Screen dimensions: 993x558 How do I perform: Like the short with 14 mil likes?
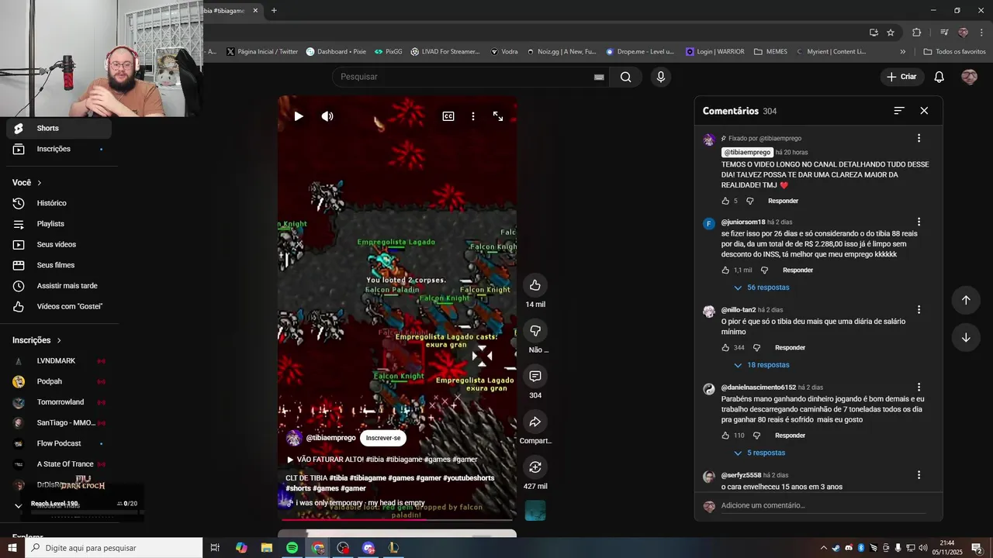click(x=535, y=285)
